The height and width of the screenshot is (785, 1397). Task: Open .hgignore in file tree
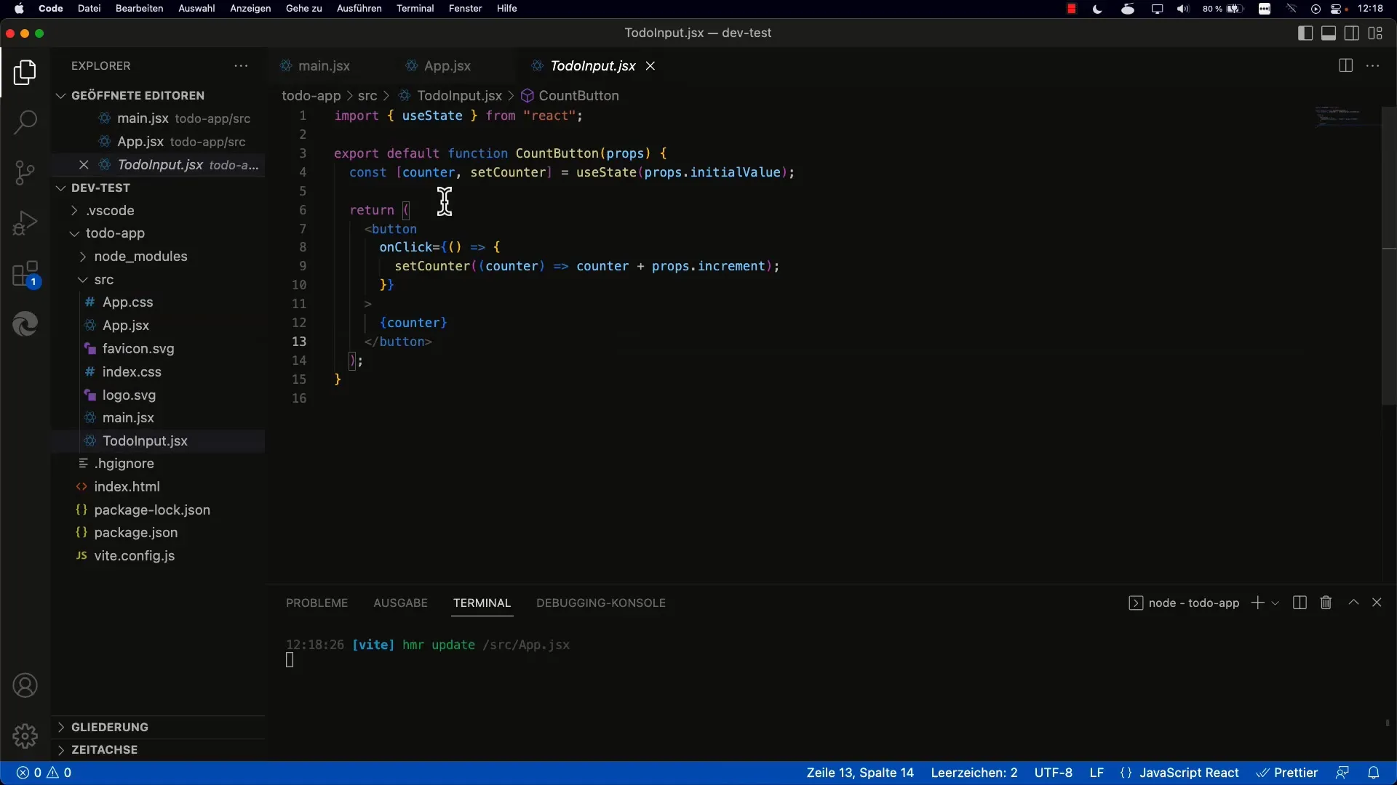click(x=124, y=464)
